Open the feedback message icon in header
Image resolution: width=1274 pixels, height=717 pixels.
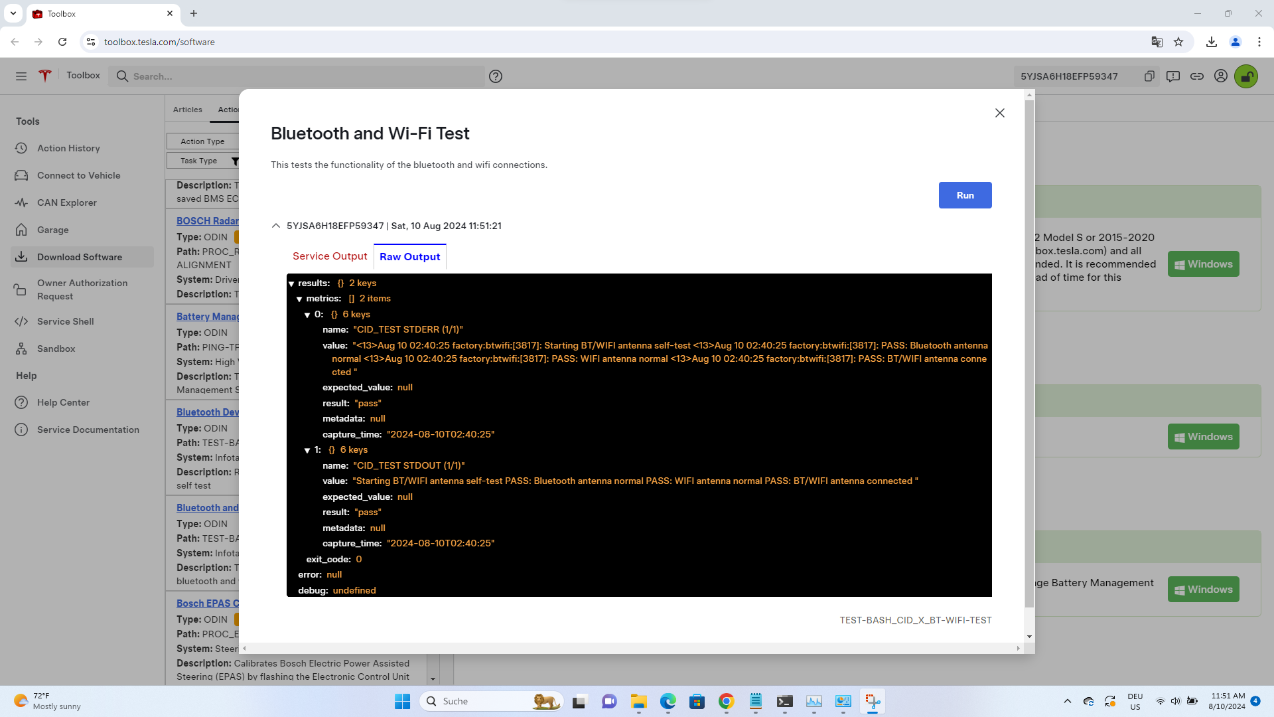pos(1173,76)
